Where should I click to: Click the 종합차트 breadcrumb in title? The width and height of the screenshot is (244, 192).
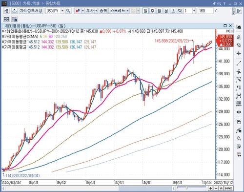(x=53, y=3)
